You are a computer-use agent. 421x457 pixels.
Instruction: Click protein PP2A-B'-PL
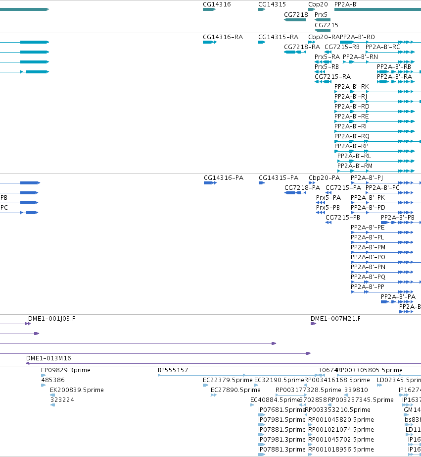pos(368,237)
